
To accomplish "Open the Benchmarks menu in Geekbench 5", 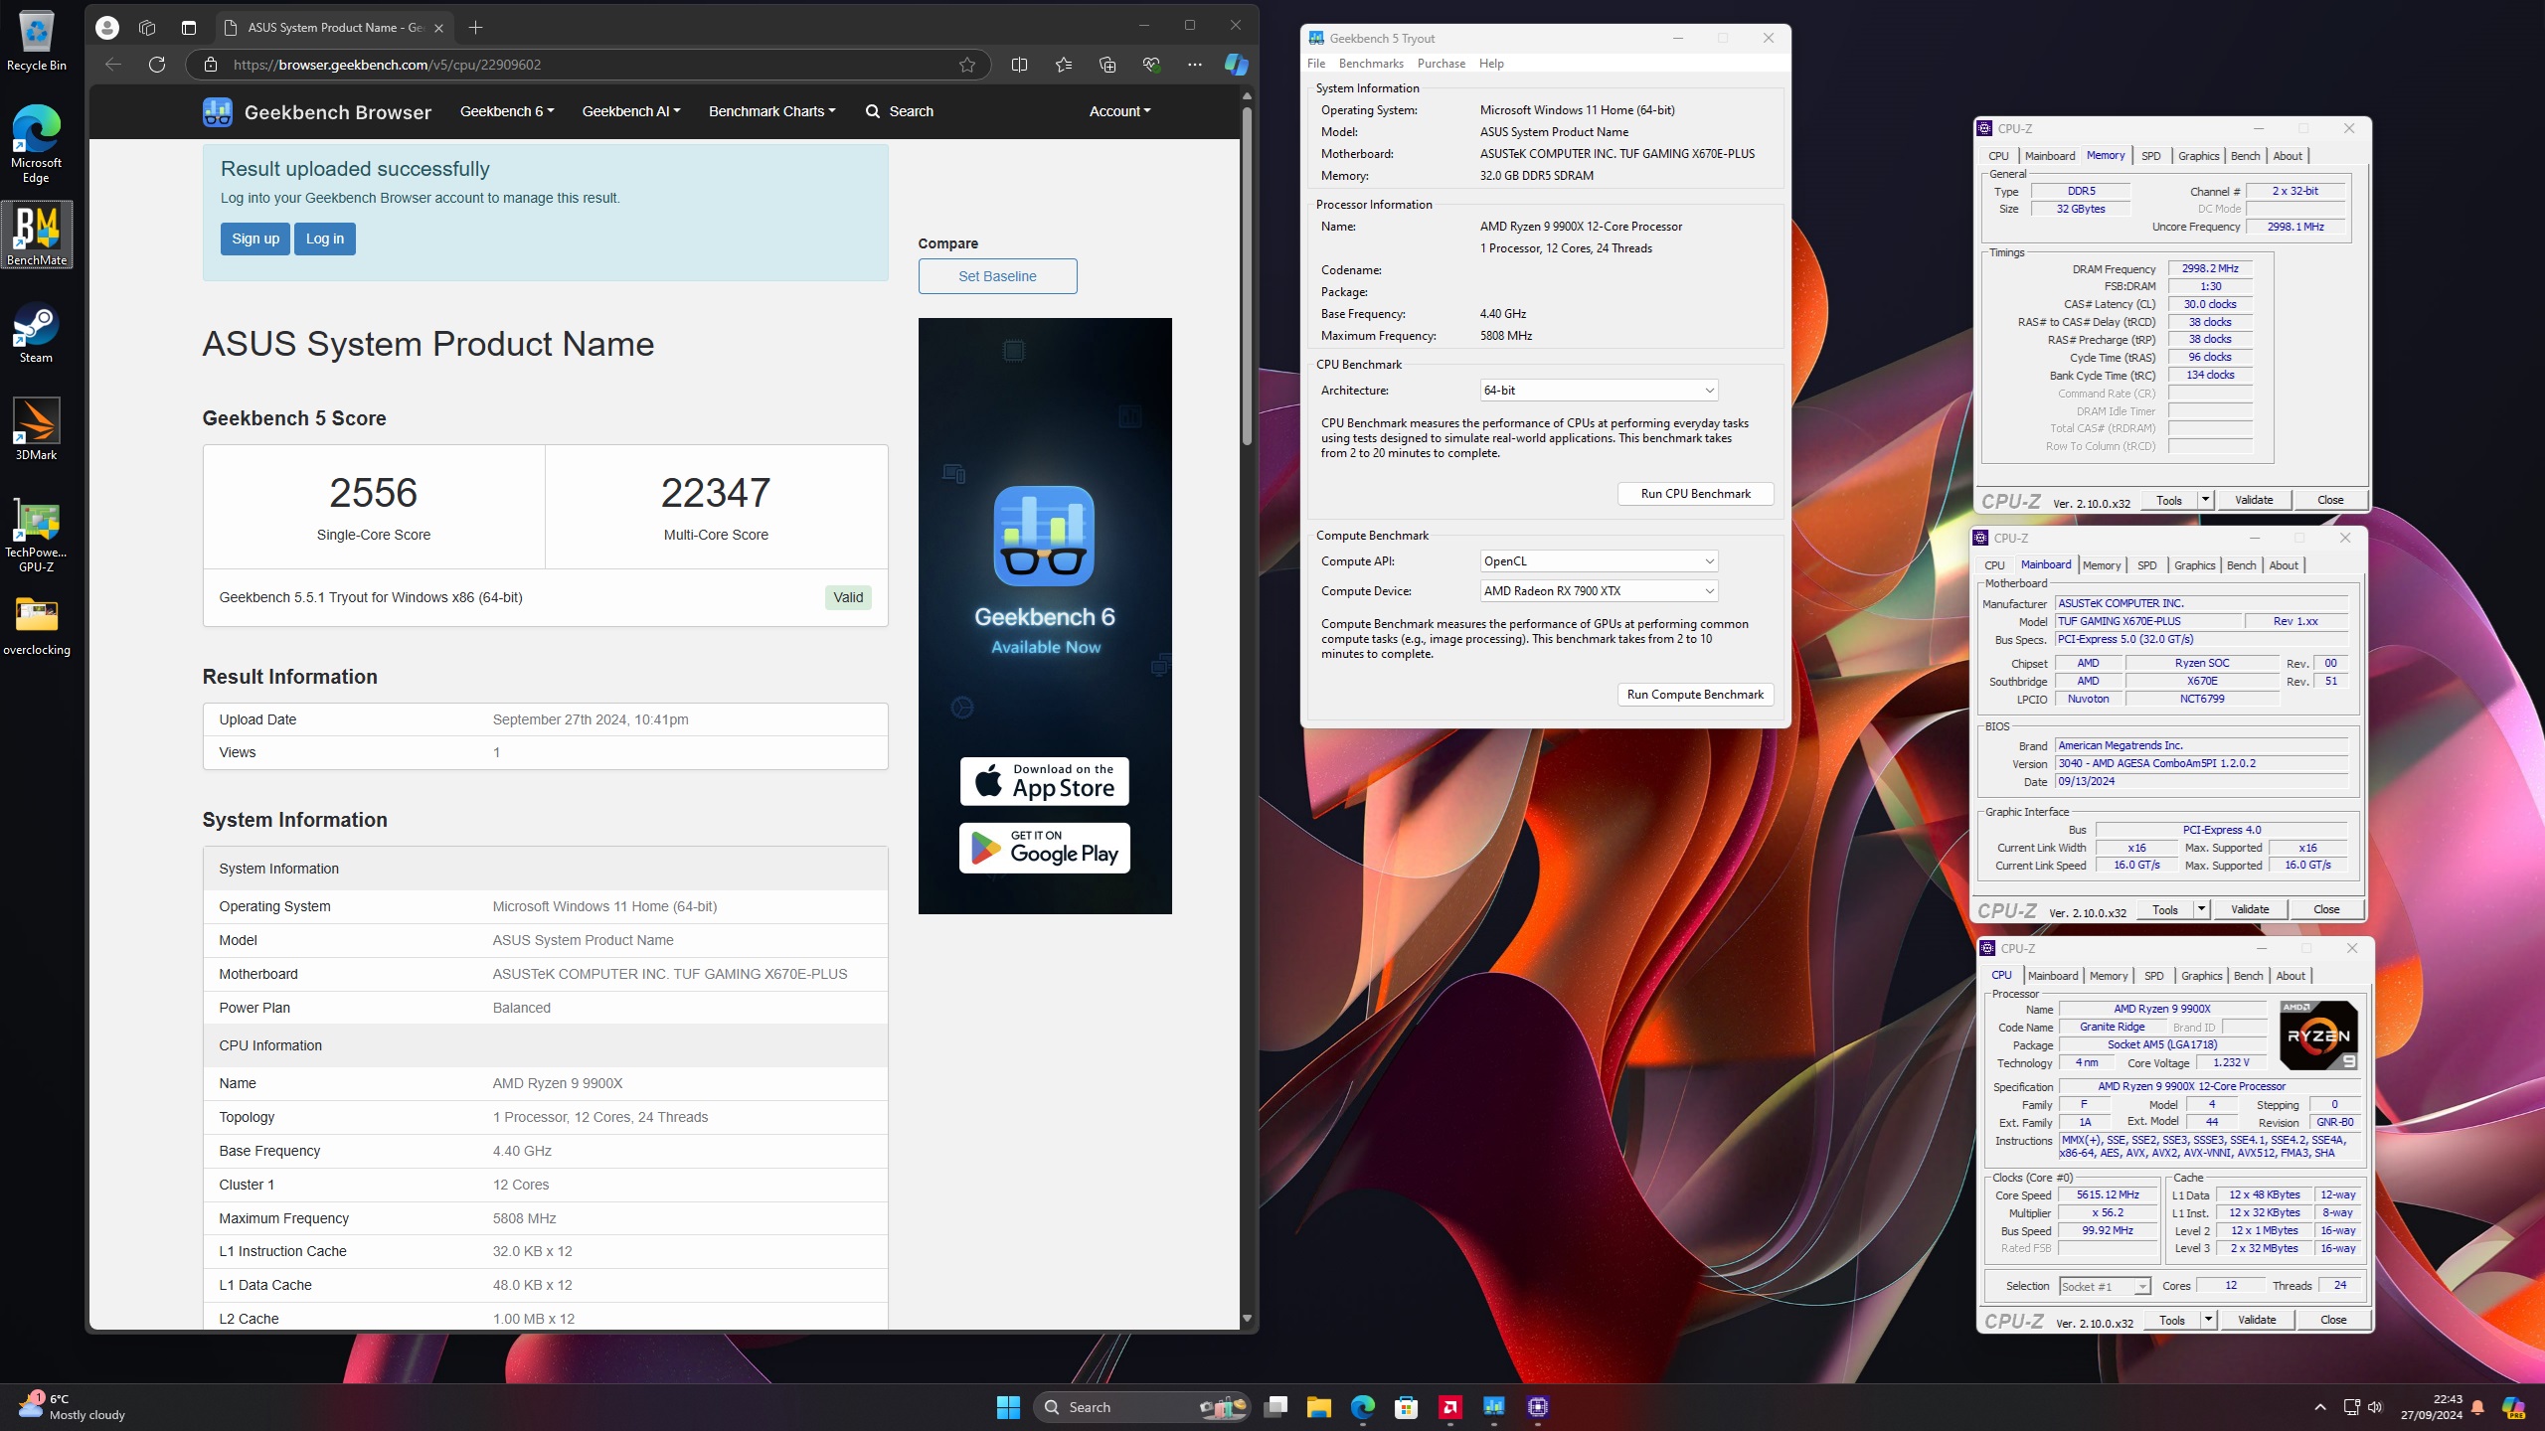I will pyautogui.click(x=1371, y=64).
